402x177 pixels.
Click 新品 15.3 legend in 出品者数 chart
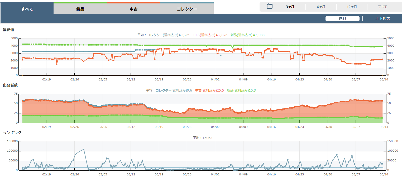(x=241, y=90)
